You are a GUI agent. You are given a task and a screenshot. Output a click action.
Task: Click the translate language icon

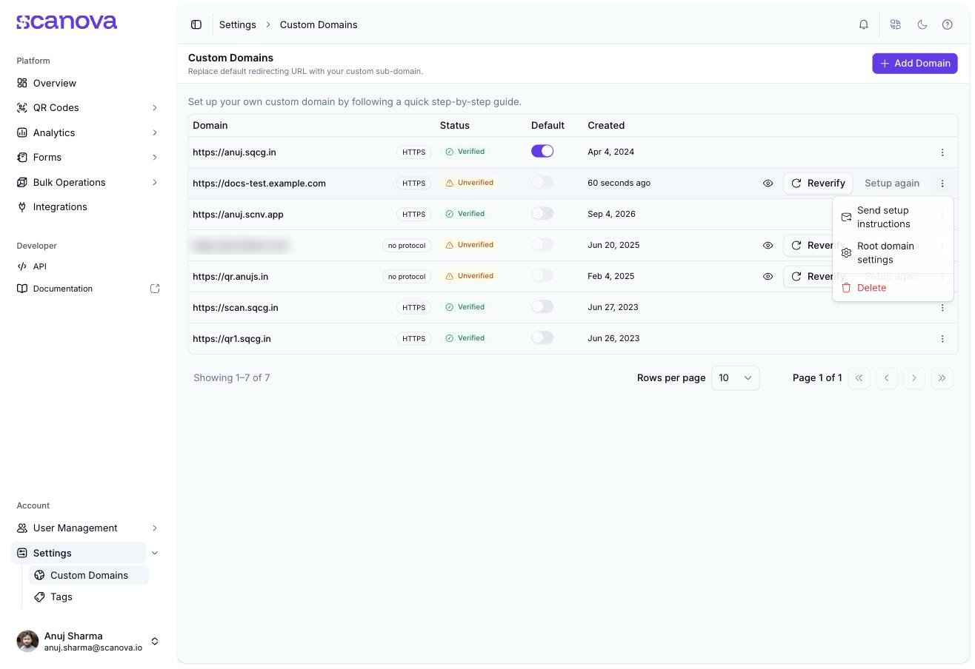tap(896, 24)
